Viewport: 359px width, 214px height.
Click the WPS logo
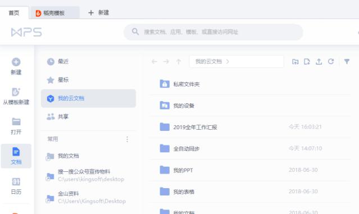(x=26, y=32)
